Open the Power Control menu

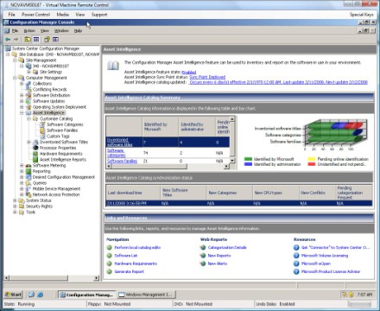pyautogui.click(x=35, y=15)
